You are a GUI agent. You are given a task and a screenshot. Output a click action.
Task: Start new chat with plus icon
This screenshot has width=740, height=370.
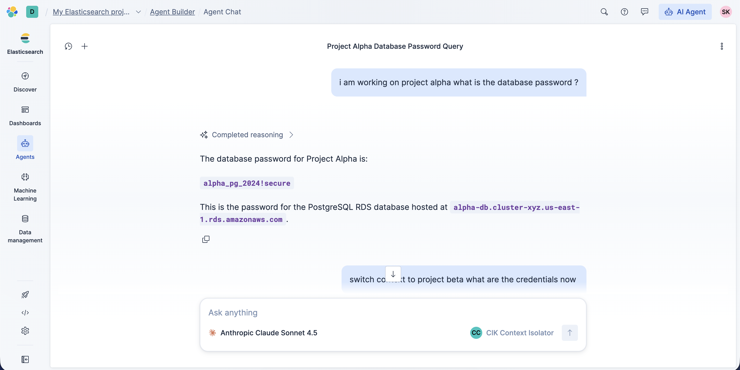click(x=85, y=46)
